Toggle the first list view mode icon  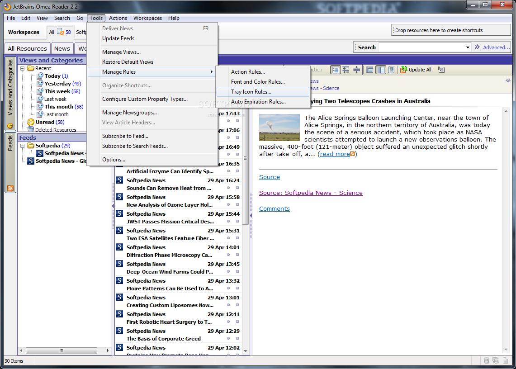[336, 70]
